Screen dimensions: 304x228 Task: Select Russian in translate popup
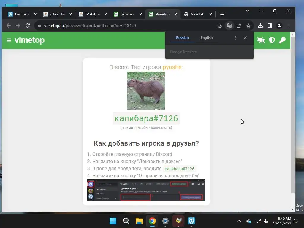tap(182, 38)
